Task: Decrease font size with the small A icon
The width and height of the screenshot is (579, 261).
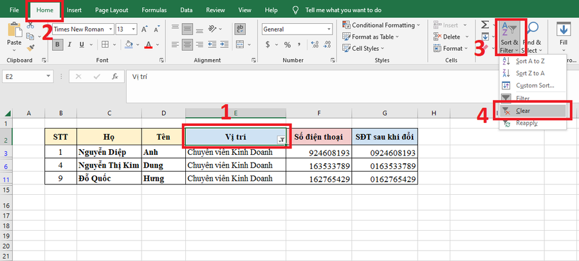Action: (156, 30)
